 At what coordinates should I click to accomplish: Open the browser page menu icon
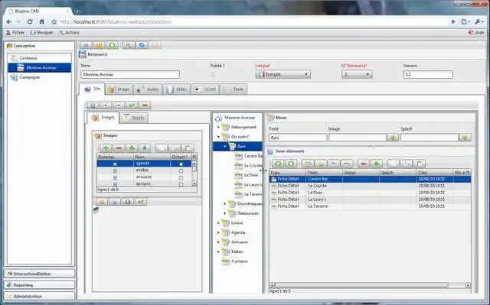[465, 22]
